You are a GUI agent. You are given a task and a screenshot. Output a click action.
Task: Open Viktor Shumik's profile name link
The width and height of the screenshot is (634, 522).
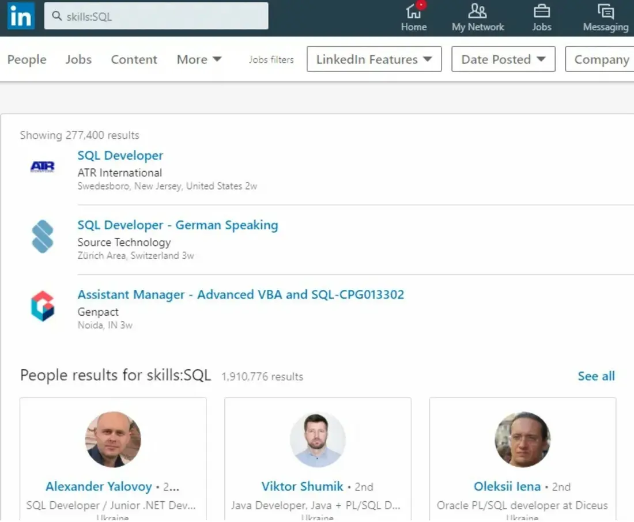[302, 486]
